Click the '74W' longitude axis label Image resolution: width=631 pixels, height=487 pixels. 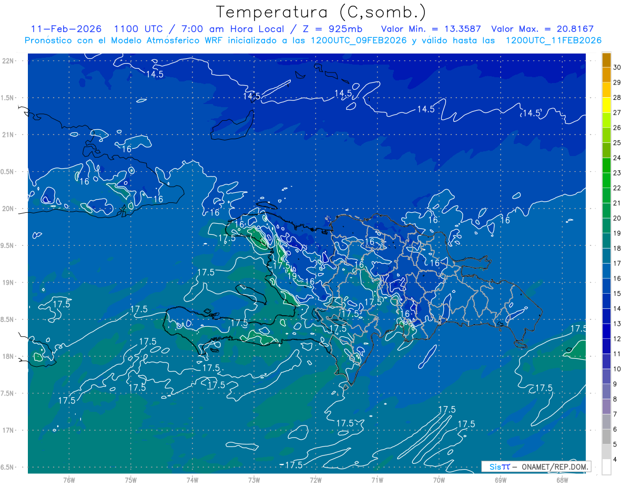[192, 480]
